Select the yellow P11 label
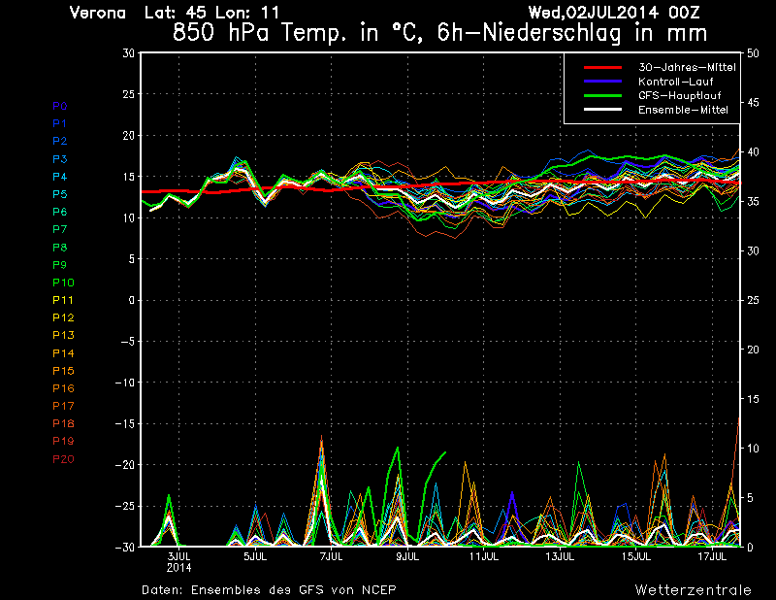Screen dimensions: 776x600 point(63,300)
